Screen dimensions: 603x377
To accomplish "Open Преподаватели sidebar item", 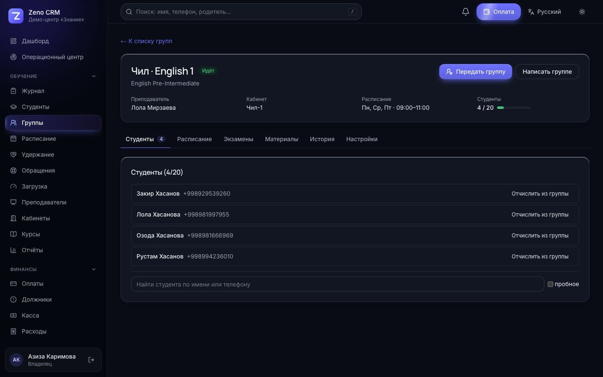I will click(x=53, y=202).
